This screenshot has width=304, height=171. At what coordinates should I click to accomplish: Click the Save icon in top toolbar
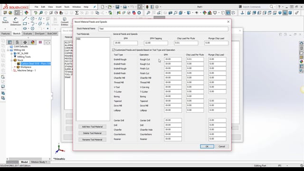(117, 7)
